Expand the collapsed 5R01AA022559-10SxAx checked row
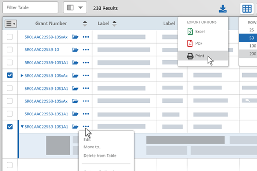 coord(22,76)
